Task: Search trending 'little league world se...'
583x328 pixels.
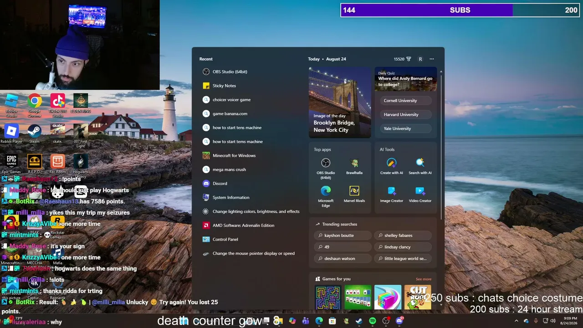Action: pos(403,258)
